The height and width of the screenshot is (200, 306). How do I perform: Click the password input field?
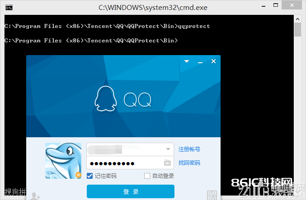click(130, 163)
